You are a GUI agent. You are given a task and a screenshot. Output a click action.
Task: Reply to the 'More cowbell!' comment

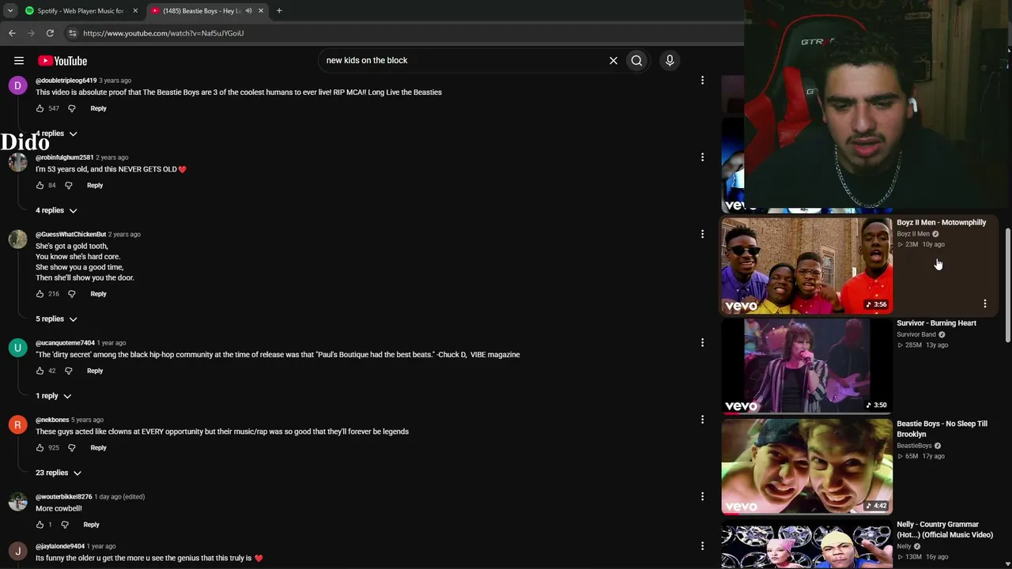pyautogui.click(x=91, y=525)
